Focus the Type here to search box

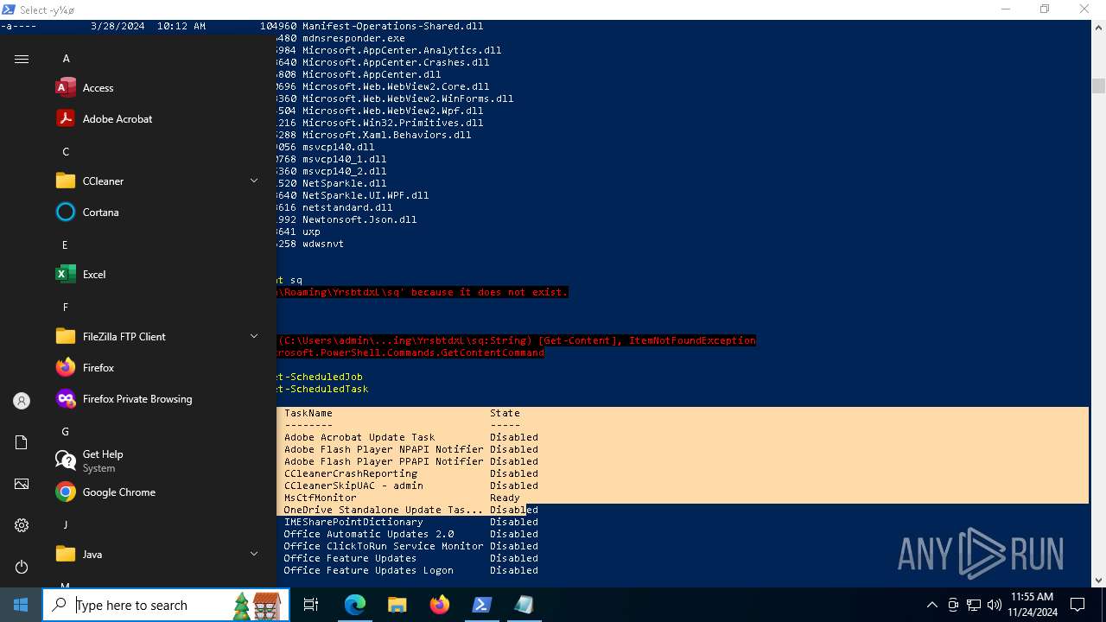tap(166, 605)
